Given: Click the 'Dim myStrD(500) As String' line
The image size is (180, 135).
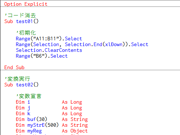Looking at the screenshot, I should (x=52, y=125).
